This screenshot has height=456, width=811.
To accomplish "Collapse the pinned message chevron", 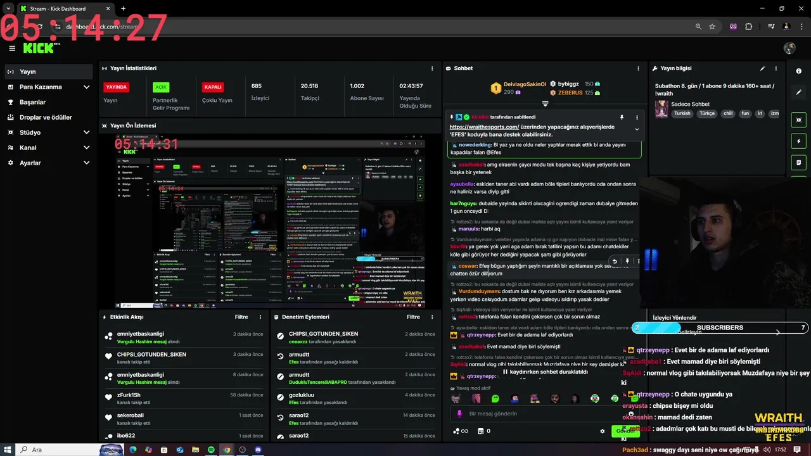I will (x=637, y=129).
